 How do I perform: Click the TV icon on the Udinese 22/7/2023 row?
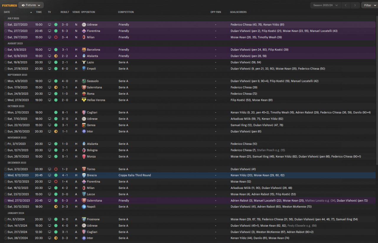pyautogui.click(x=50, y=25)
